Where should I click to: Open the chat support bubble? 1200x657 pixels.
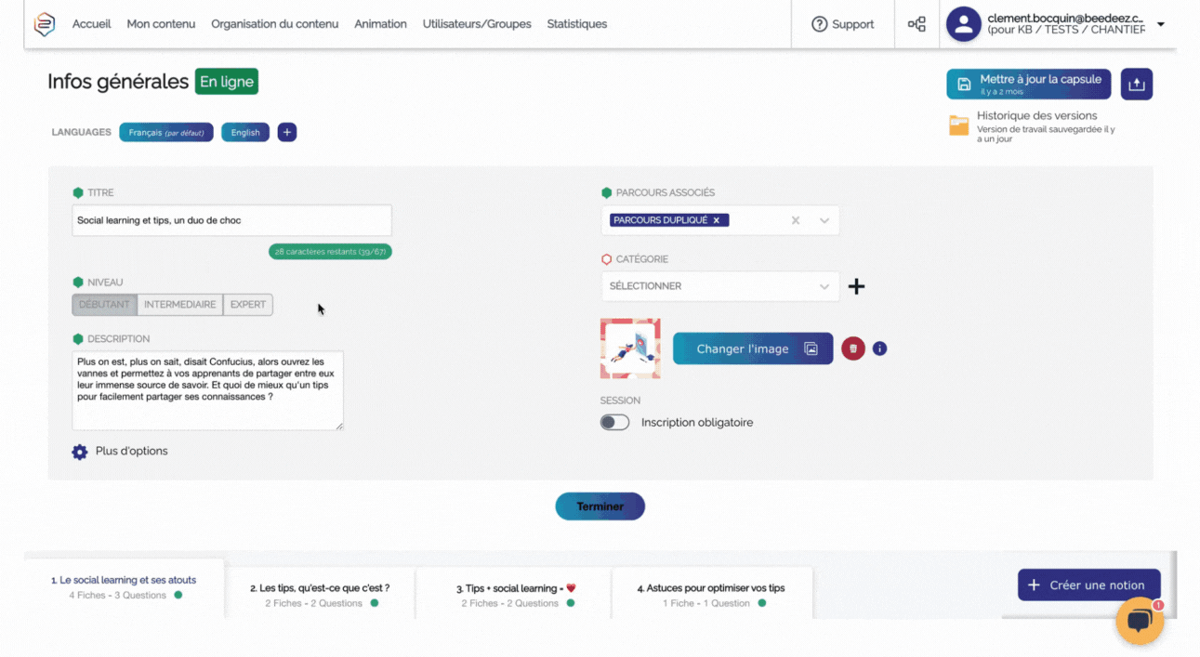1139,621
